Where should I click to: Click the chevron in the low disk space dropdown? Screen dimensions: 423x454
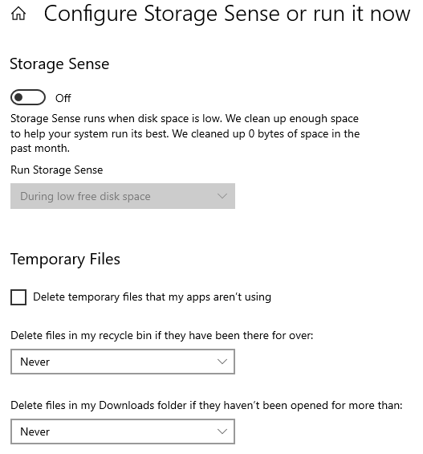point(222,196)
